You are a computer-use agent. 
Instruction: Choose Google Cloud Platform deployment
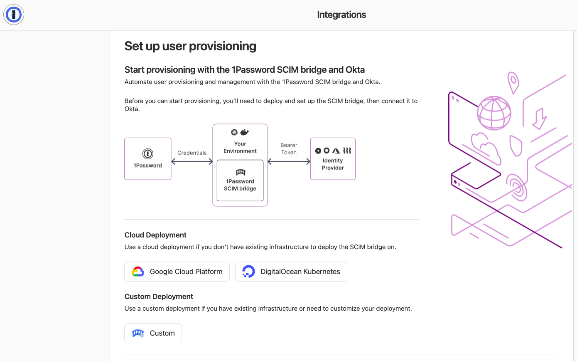pyautogui.click(x=177, y=271)
